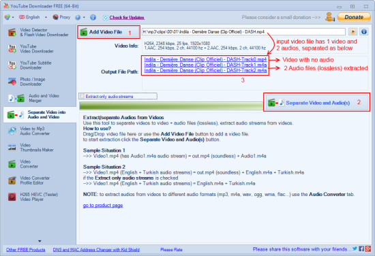Click the blue help question icon
Screen dimensions: 375x256
click(x=78, y=17)
